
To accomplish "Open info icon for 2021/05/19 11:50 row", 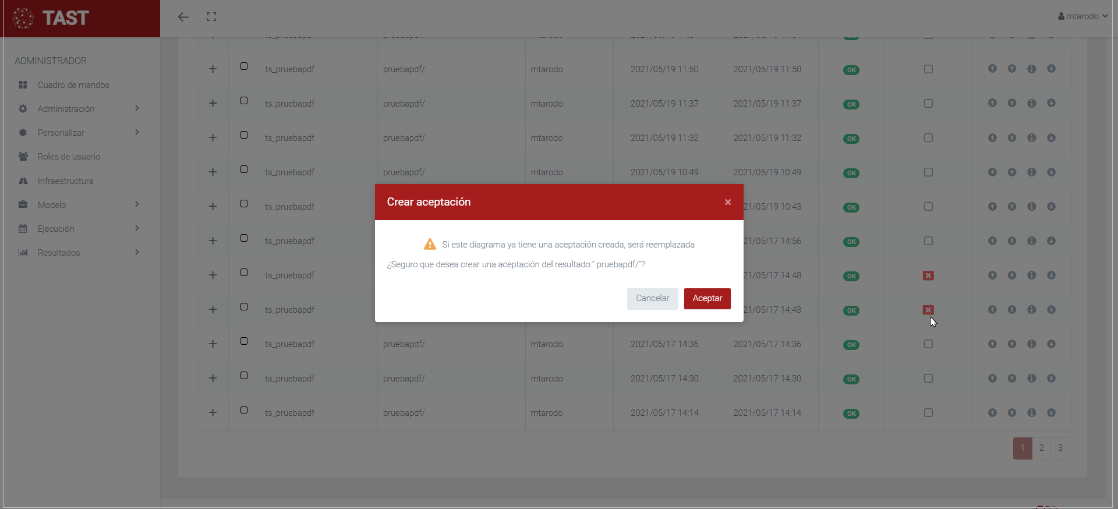I will [1031, 69].
